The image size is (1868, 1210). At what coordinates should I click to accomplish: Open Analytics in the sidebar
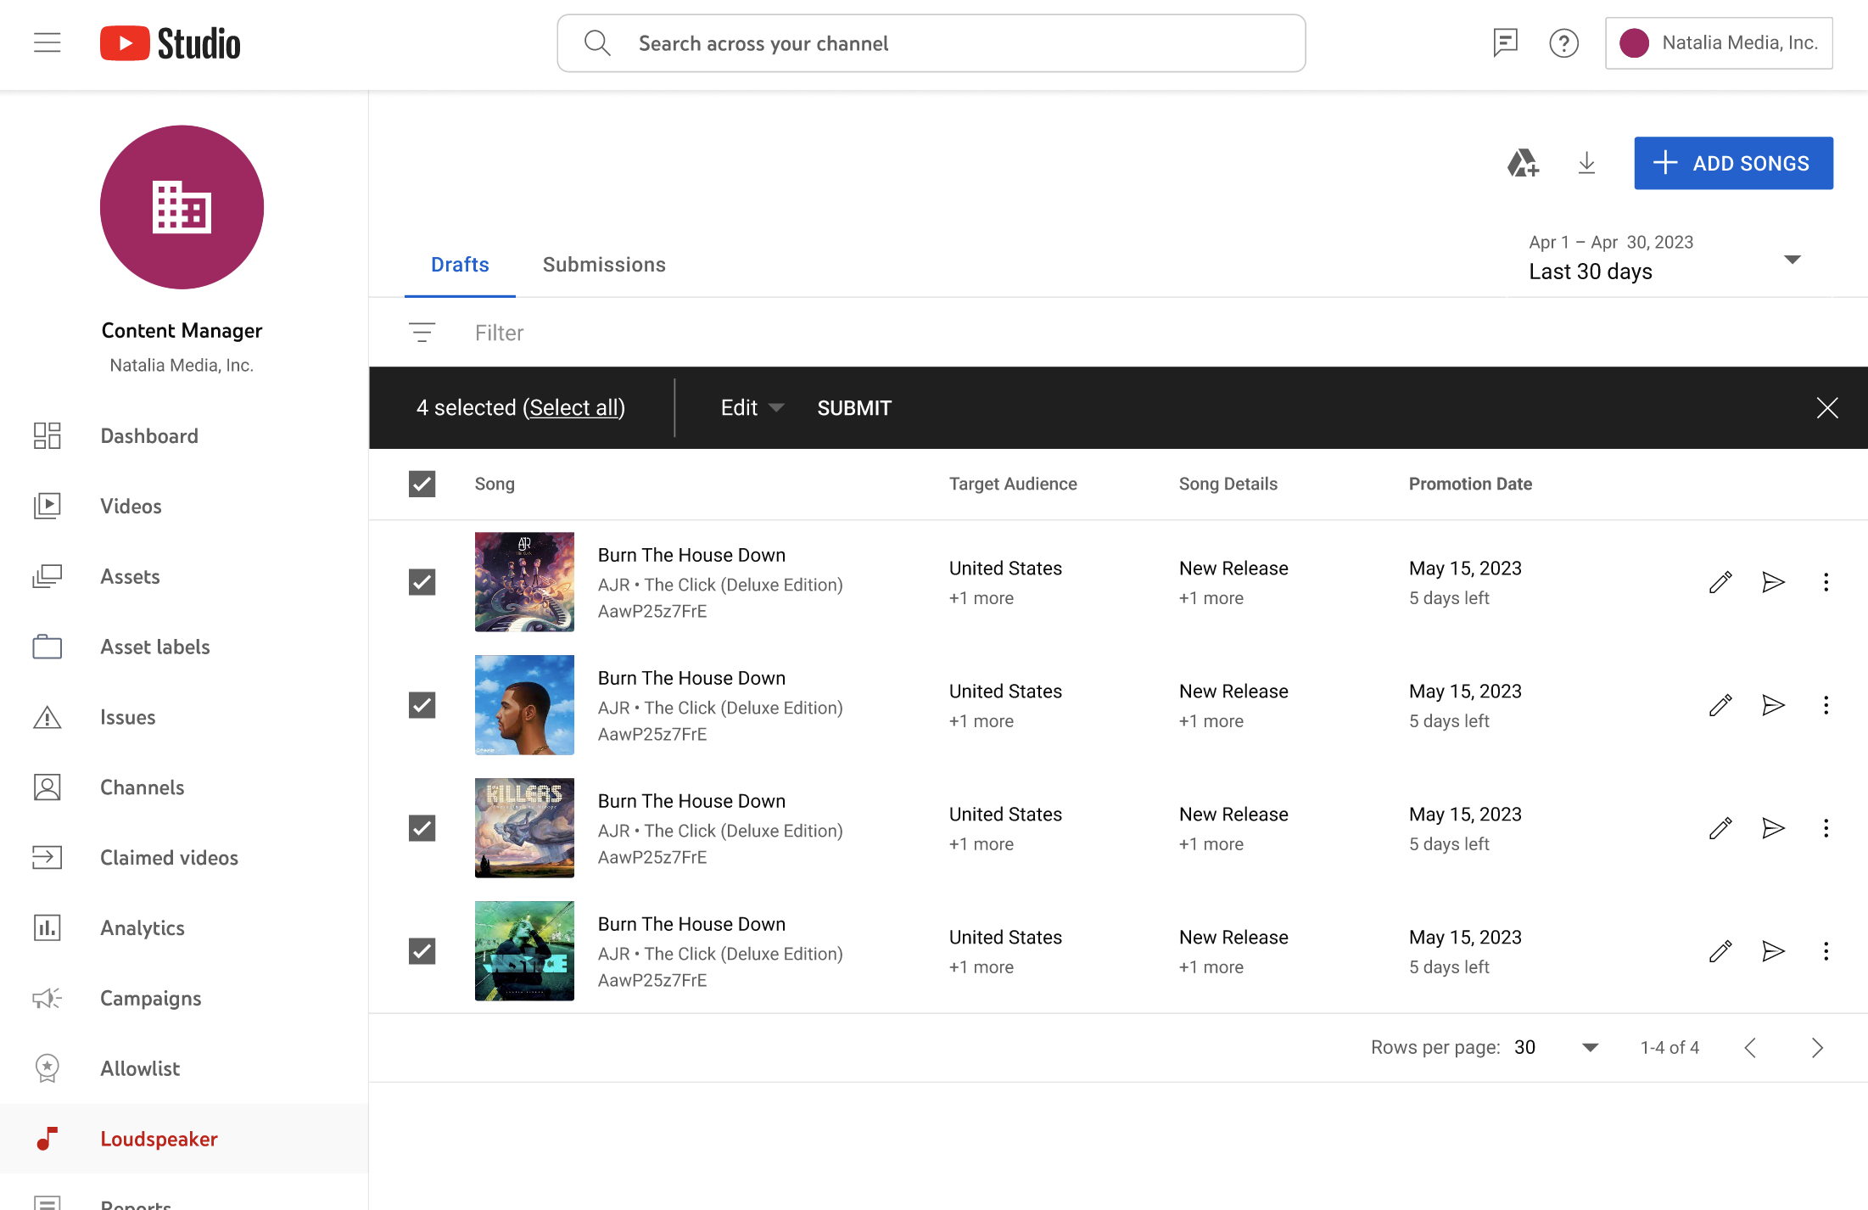click(143, 928)
